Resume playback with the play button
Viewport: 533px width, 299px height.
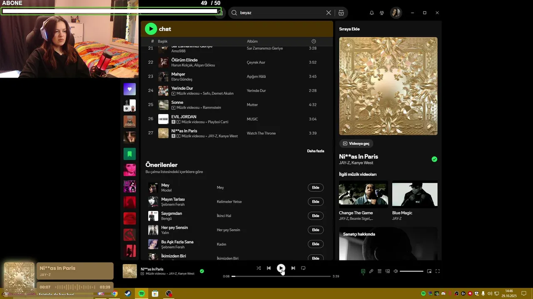coord(281,268)
